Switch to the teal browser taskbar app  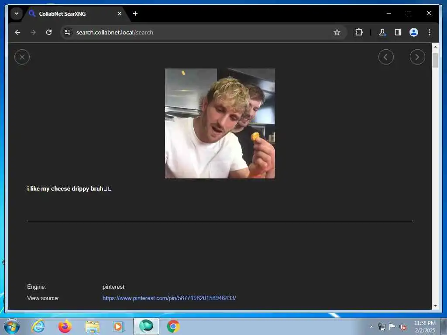[x=146, y=326]
